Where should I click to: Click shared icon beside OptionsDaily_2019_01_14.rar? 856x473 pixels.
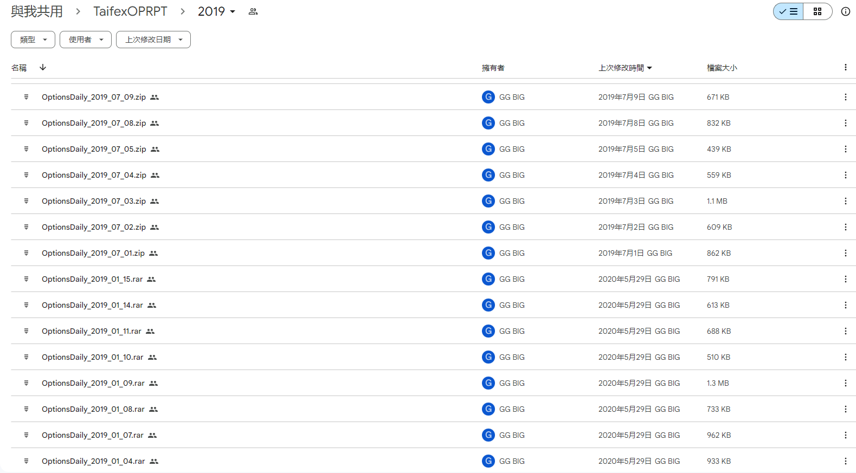coord(152,305)
